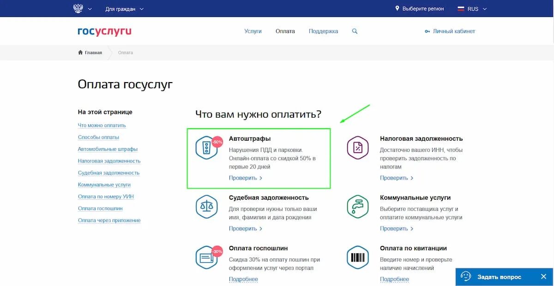Click the certificate Оплата госпошлин icon
Screen dimensions: 554x286
206,257
